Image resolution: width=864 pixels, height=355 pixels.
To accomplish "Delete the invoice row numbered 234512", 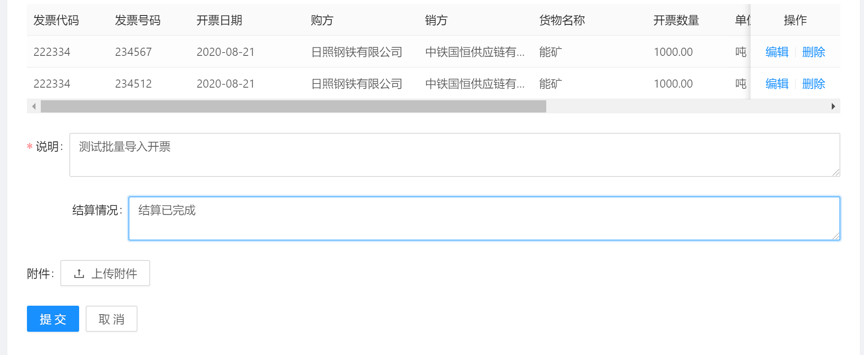I will pyautogui.click(x=813, y=84).
